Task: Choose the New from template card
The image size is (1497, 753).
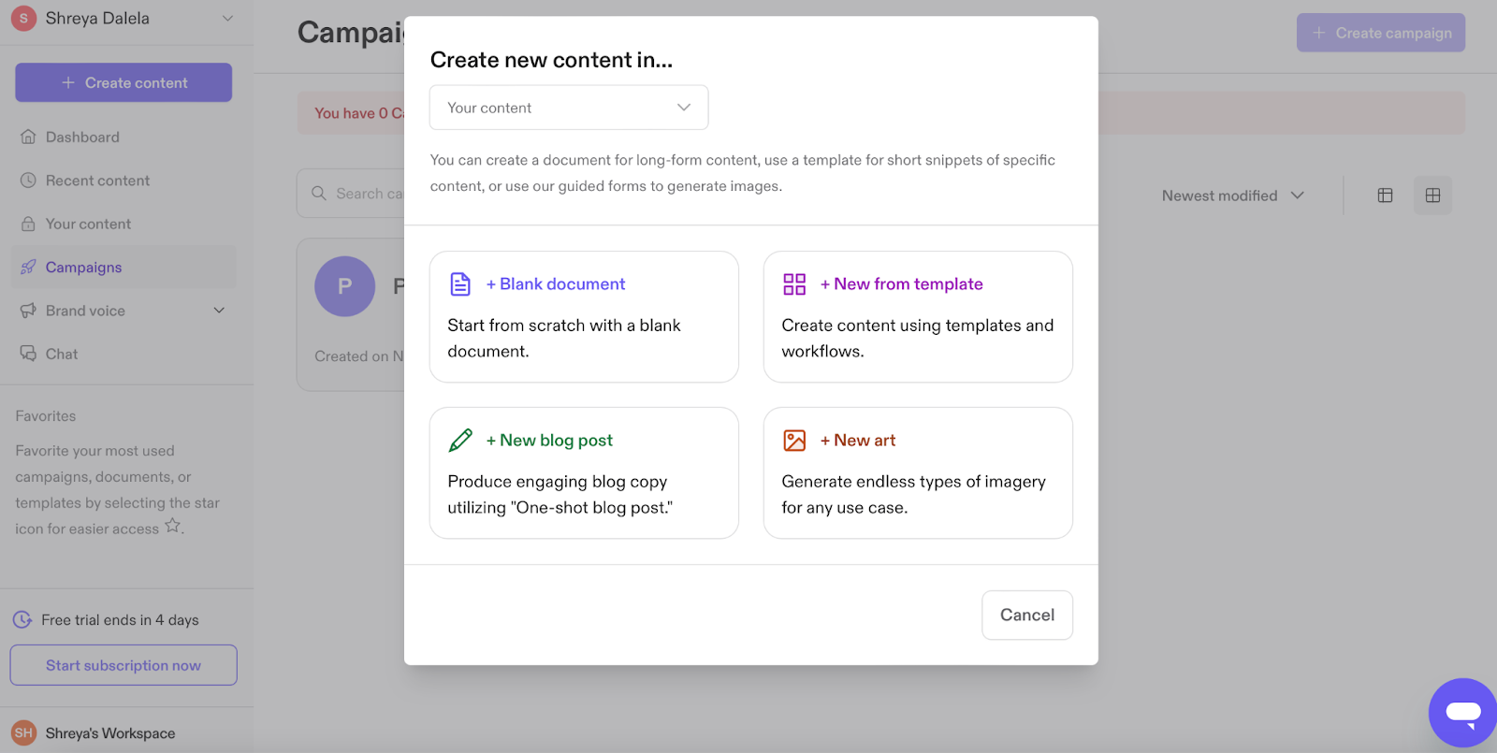Action: (918, 316)
